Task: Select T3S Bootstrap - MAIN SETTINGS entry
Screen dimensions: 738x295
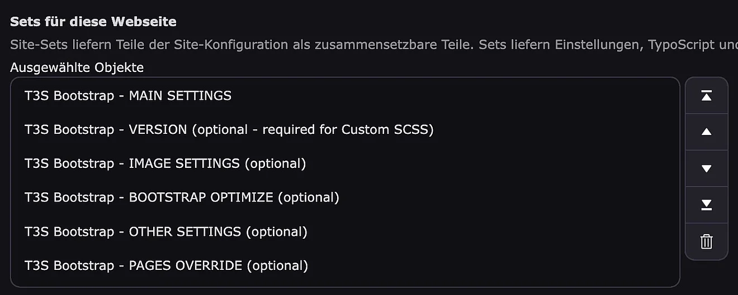Action: click(128, 96)
